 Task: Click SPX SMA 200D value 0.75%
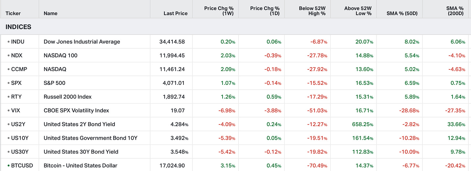[458, 83]
